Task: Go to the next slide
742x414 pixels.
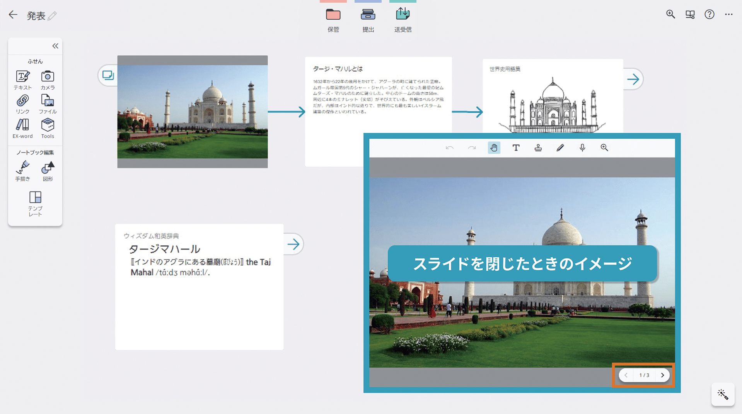Action: [662, 375]
